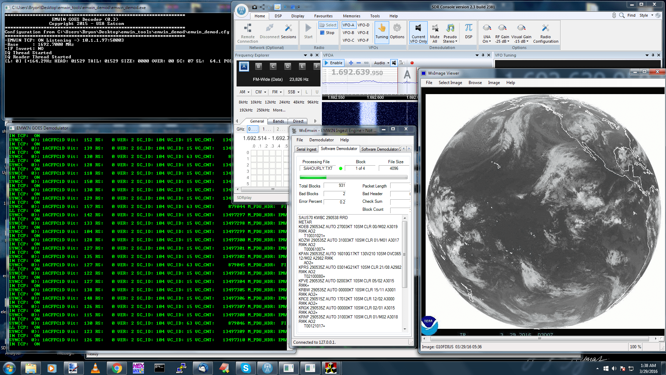Select VFO A button in Frequency Explorer

click(244, 66)
